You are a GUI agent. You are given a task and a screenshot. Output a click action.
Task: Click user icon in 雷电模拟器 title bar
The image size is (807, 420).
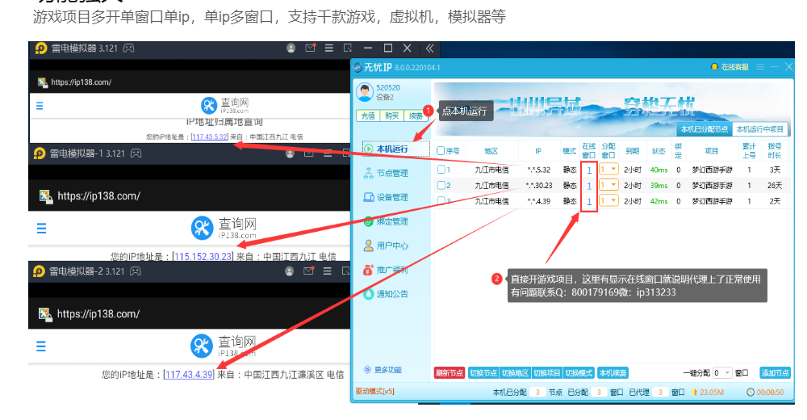click(x=291, y=48)
